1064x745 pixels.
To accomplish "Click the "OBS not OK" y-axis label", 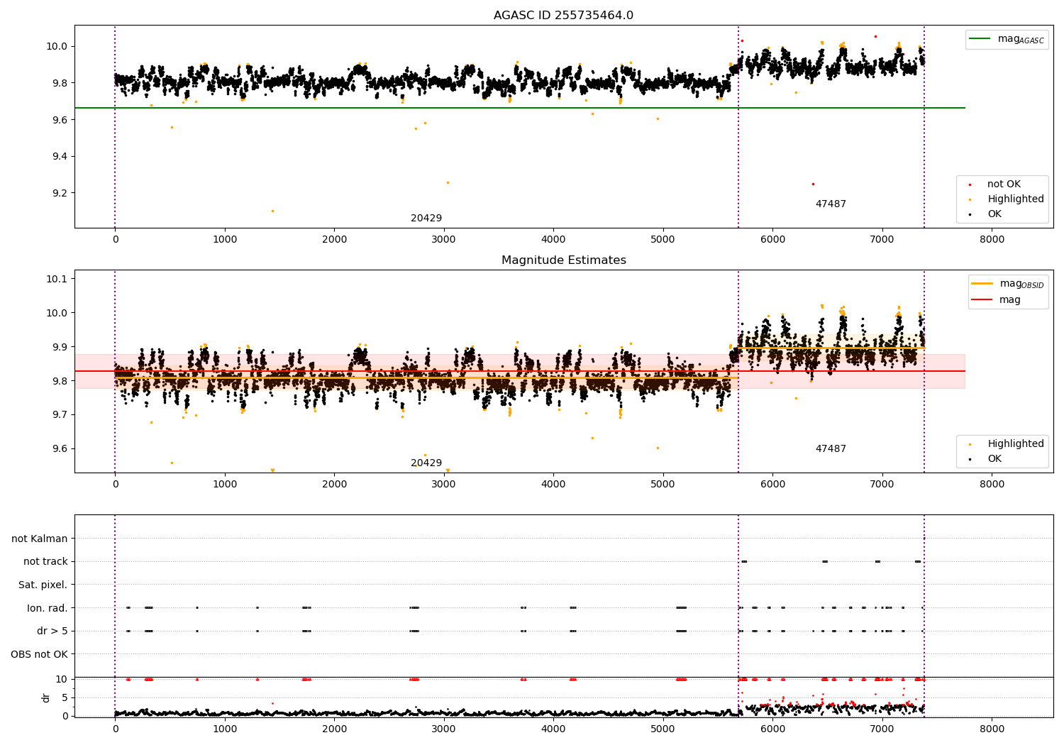I will [x=39, y=654].
